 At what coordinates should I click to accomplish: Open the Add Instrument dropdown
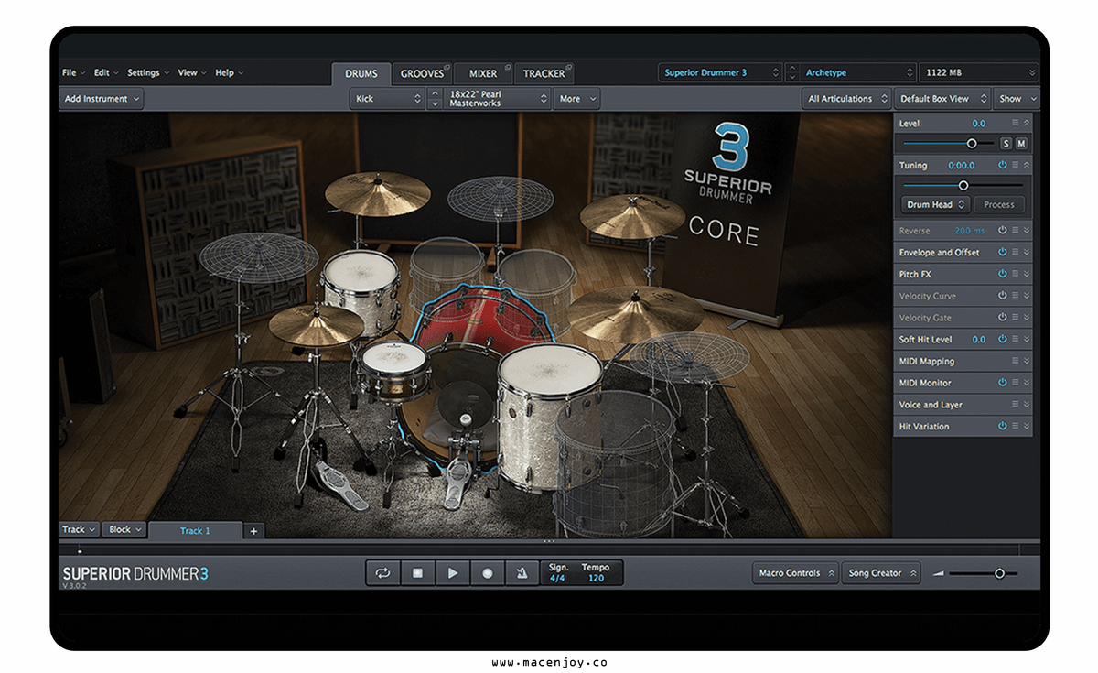(x=102, y=99)
